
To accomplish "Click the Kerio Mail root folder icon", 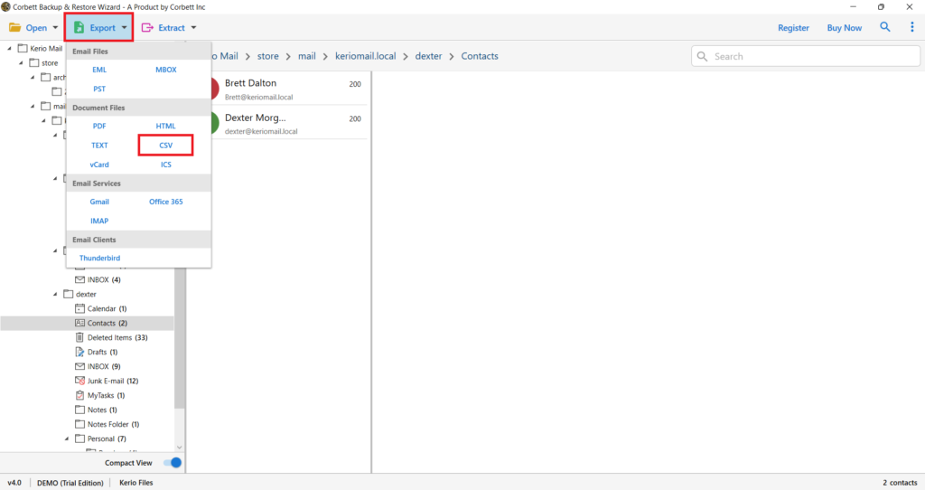I will (x=23, y=49).
